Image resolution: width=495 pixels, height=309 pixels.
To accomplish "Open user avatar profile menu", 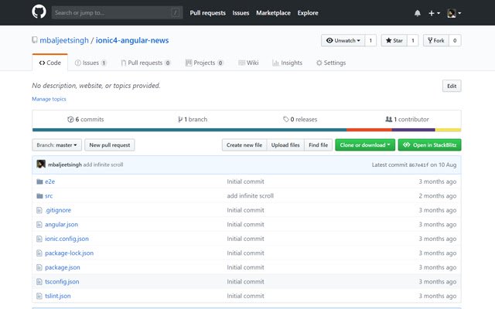I will point(454,13).
